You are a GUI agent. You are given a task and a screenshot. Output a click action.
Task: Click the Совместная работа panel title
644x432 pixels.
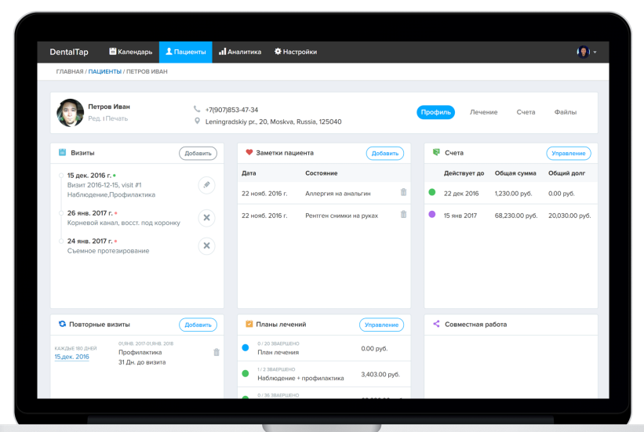click(x=475, y=325)
